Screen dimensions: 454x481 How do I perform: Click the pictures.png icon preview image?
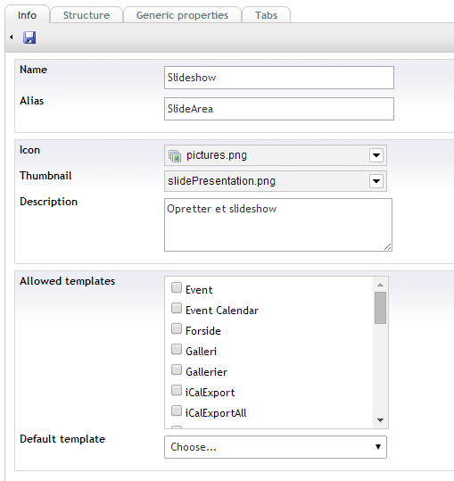(x=175, y=155)
